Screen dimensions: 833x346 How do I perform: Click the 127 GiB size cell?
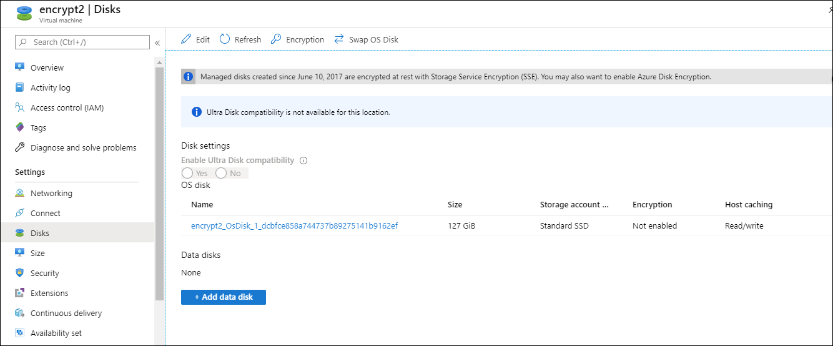click(461, 225)
